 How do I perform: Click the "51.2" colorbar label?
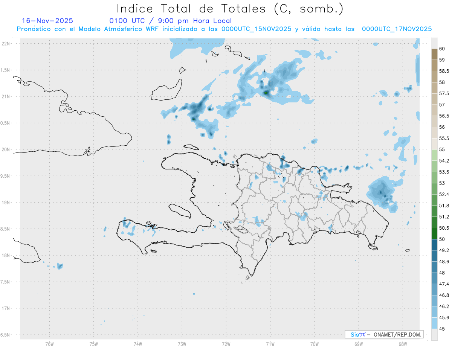click(x=444, y=216)
